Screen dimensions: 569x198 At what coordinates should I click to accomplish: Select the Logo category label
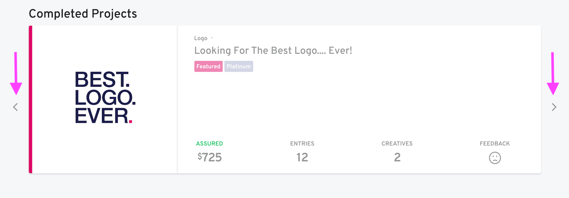coord(201,38)
